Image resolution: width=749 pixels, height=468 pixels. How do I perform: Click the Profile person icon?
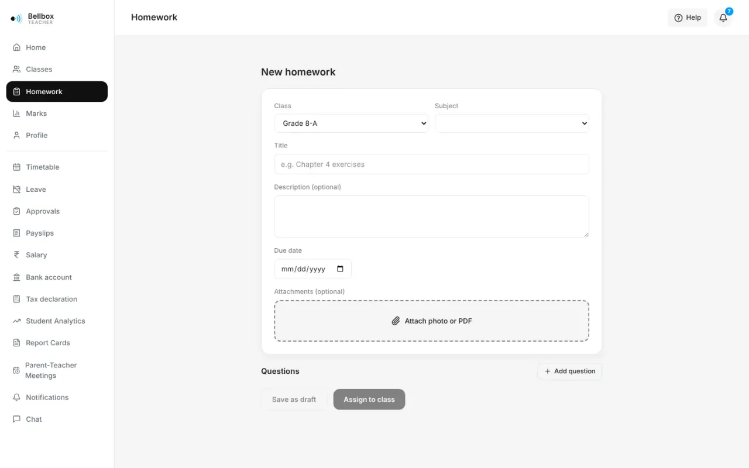pyautogui.click(x=16, y=135)
